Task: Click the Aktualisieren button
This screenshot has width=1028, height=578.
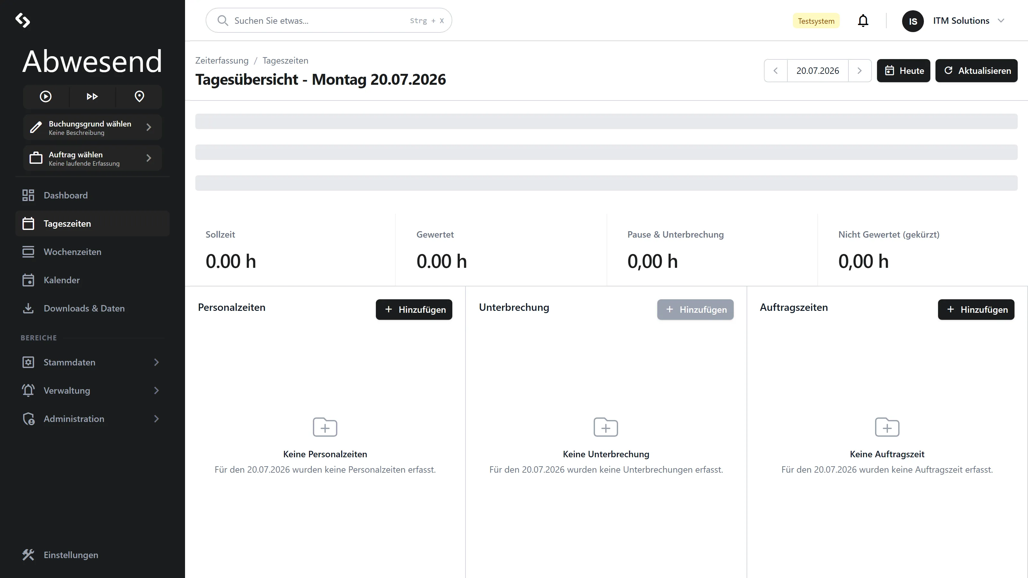Action: (x=977, y=71)
